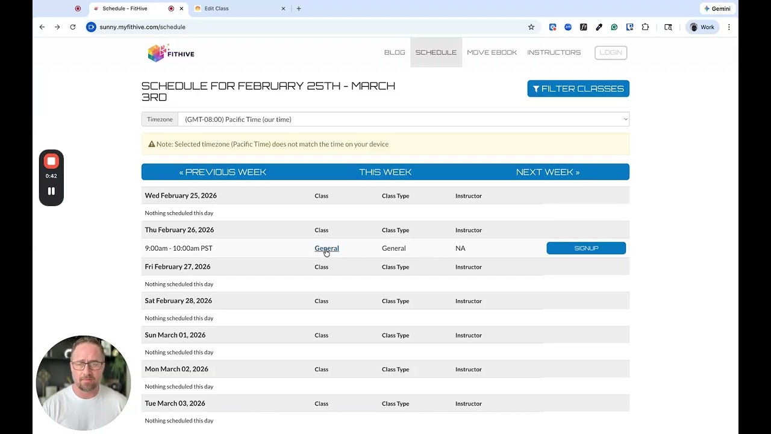Advance to NEXT WEEK
This screenshot has width=771, height=434.
tap(548, 172)
